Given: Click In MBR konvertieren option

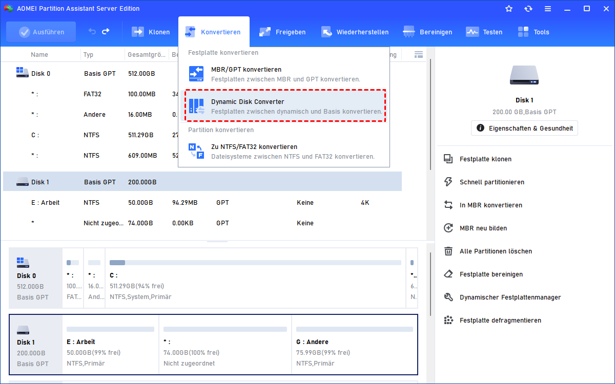Looking at the screenshot, I should pos(491,205).
